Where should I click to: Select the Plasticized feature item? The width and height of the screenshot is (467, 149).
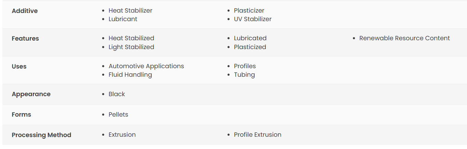pos(250,47)
